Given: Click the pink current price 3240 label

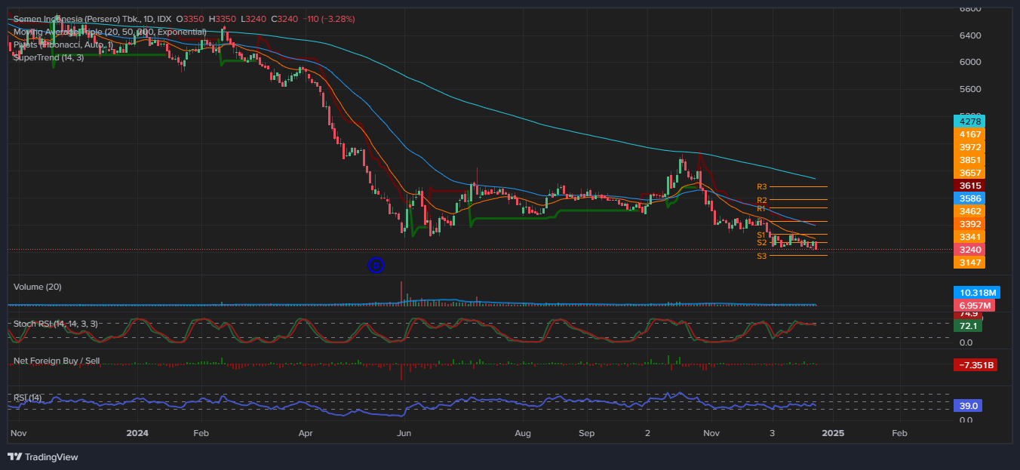Looking at the screenshot, I should (969, 249).
